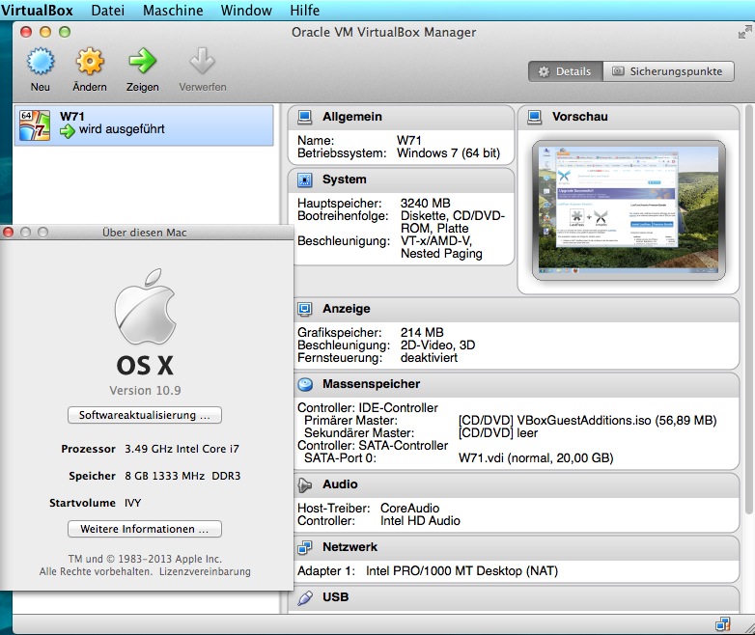Click the USB section header title
755x635 pixels.
336,597
